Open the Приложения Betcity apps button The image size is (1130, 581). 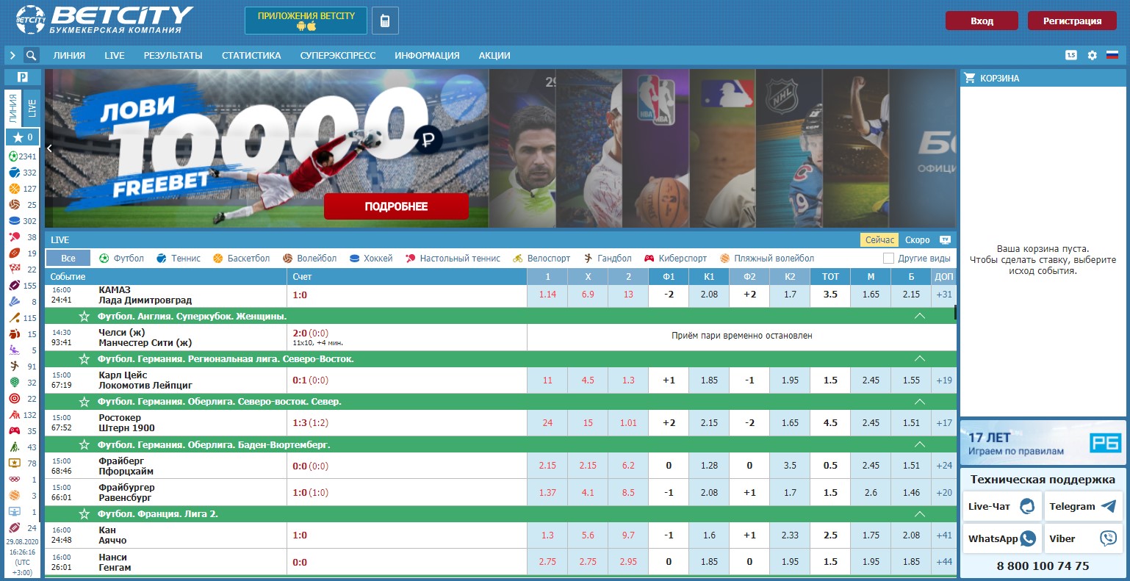(306, 21)
